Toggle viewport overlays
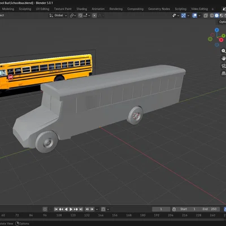This screenshot has height=226, width=226. click(x=195, y=16)
